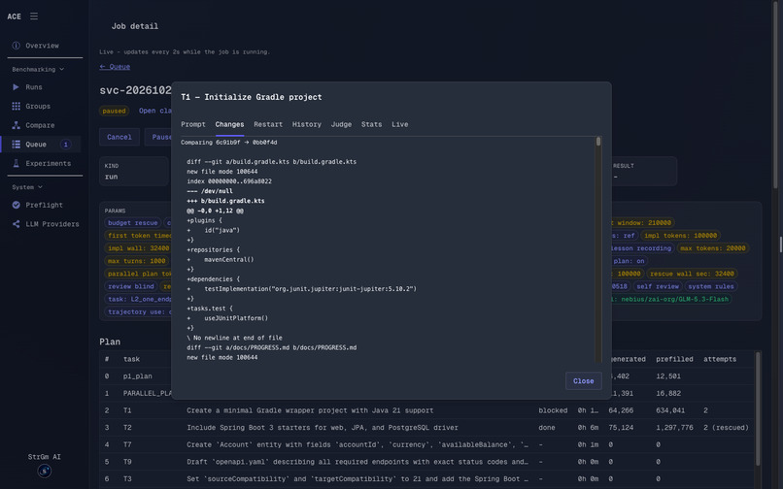Click the Cancel job button
This screenshot has width=783, height=489.
pos(119,137)
